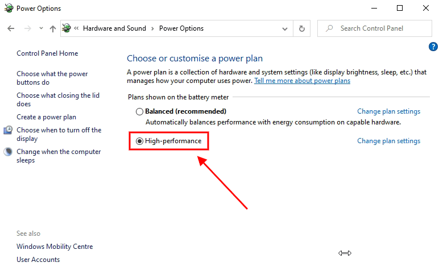Refresh the Power Options page
Image resolution: width=439 pixels, height=275 pixels.
click(302, 28)
